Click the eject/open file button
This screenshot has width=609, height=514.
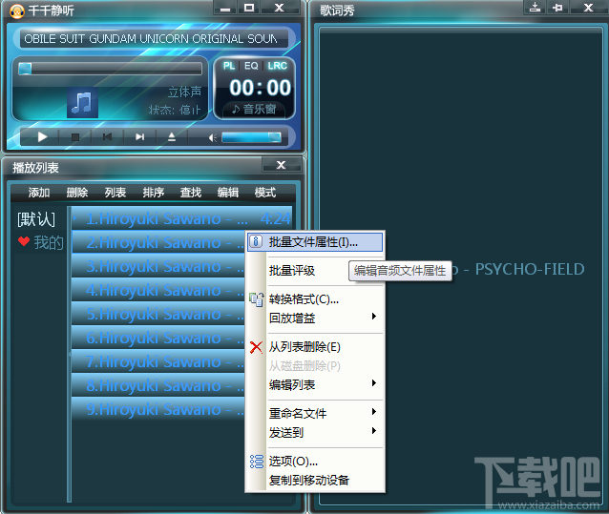(x=172, y=137)
